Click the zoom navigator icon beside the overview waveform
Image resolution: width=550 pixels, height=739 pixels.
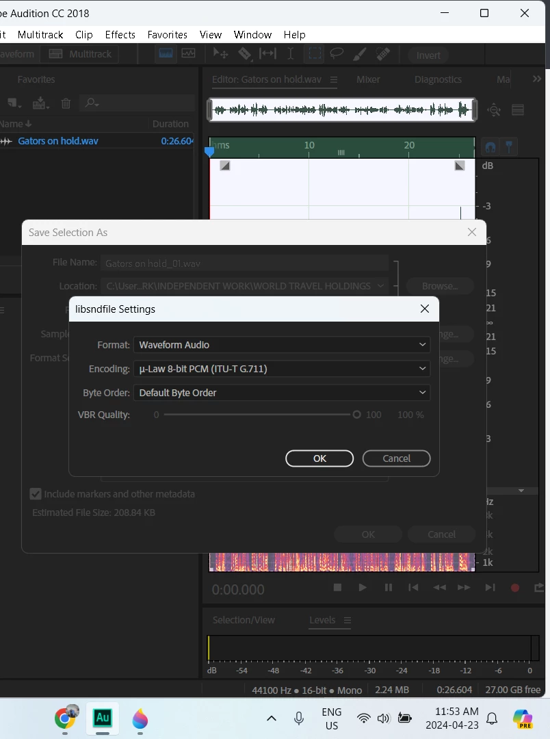pos(494,110)
